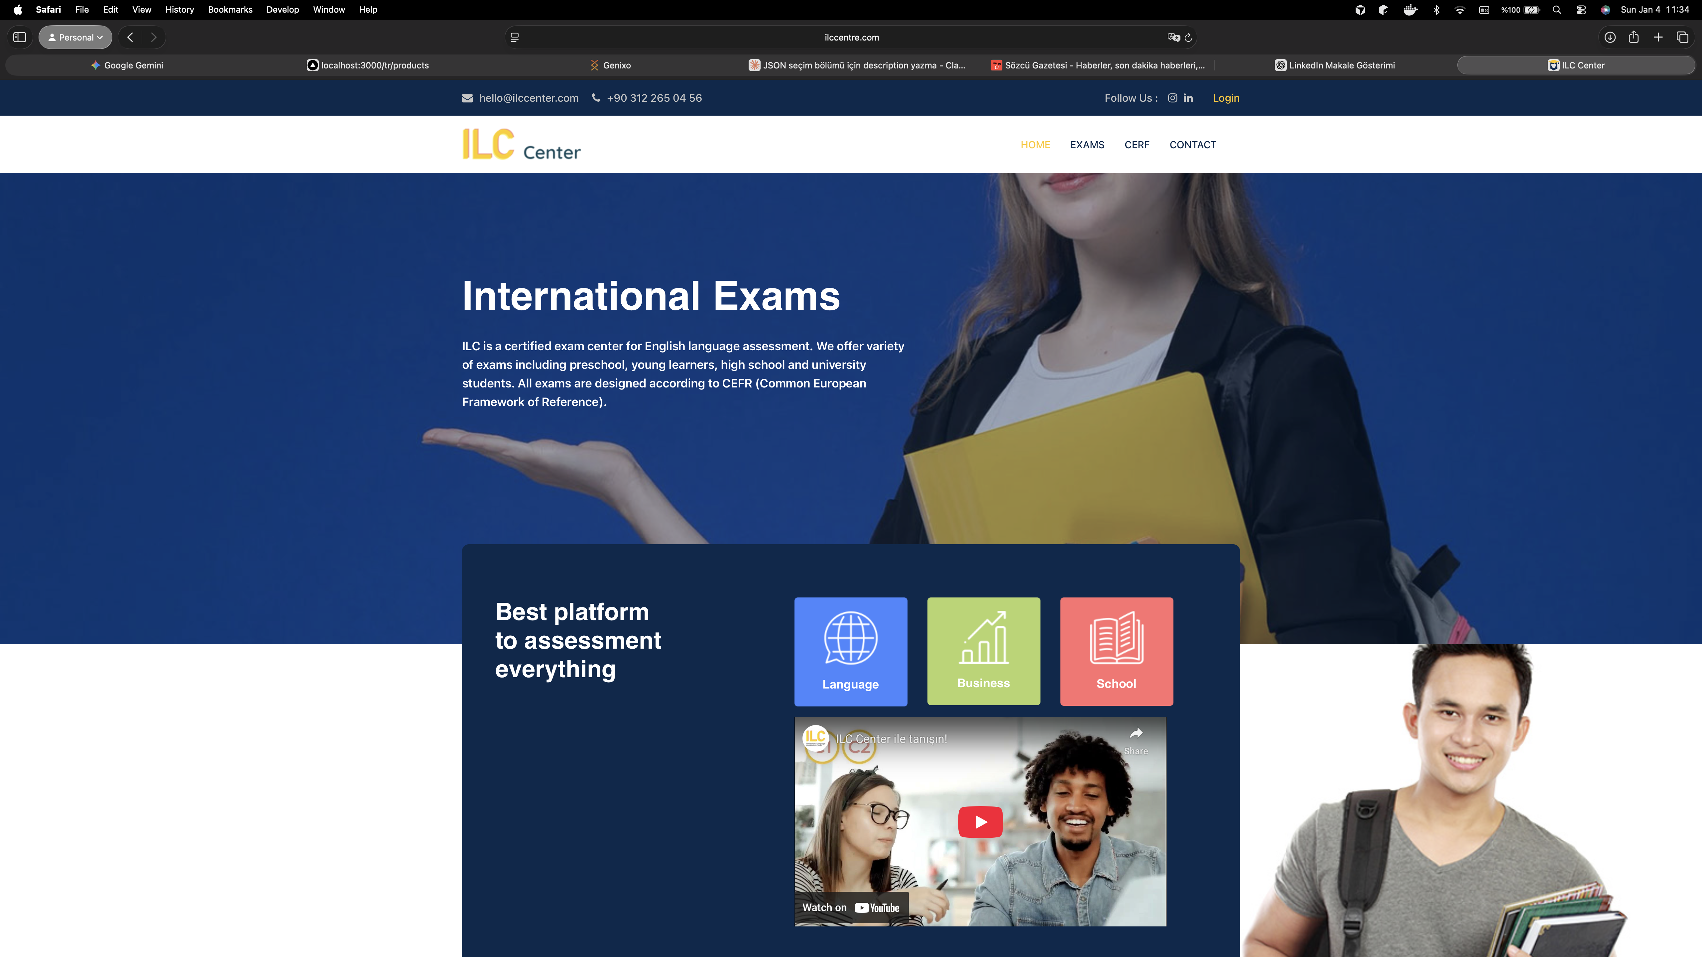Click Watch on YouTube below the video

[851, 907]
